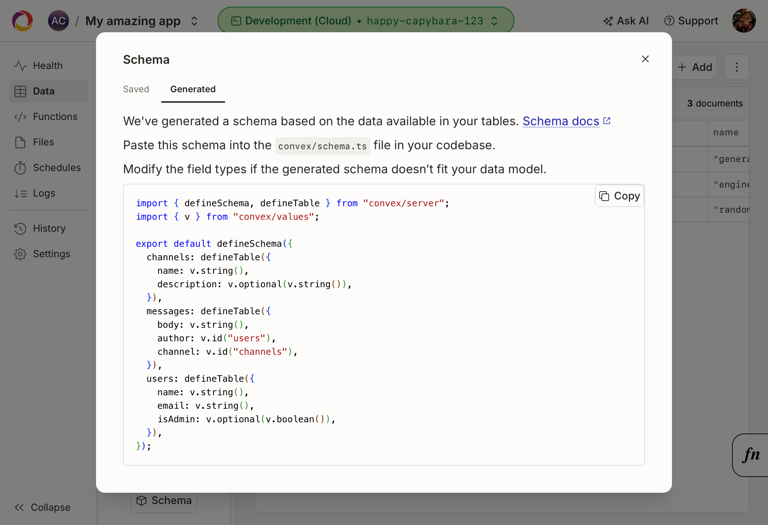Click the Ask AI sparkle icon

click(608, 21)
